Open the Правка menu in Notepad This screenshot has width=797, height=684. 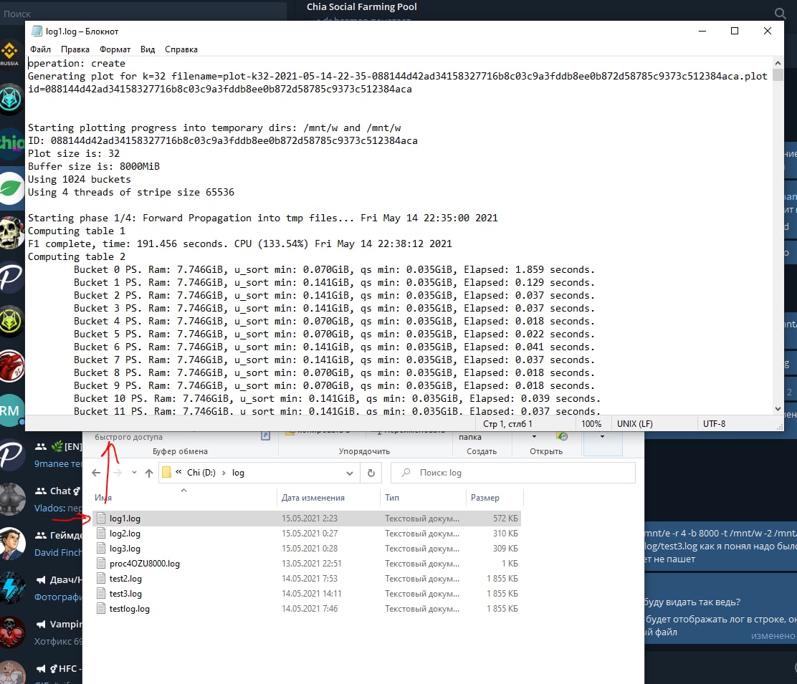tap(75, 49)
